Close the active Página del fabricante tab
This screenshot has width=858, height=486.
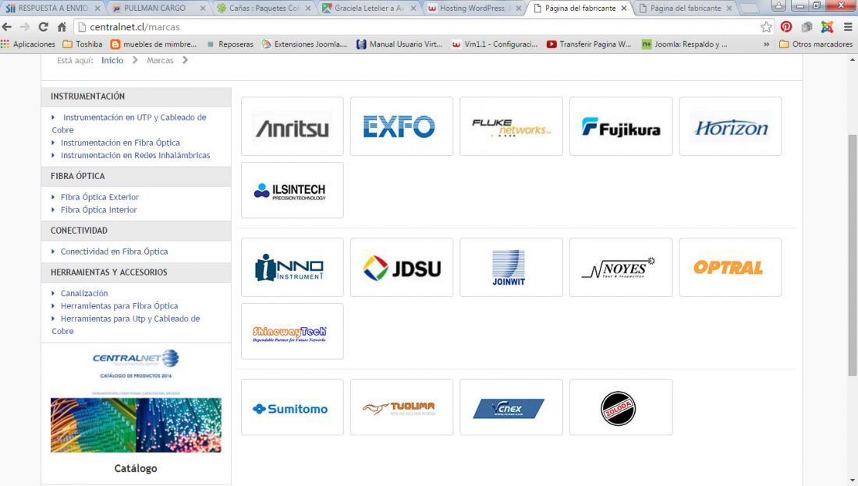[x=624, y=9]
